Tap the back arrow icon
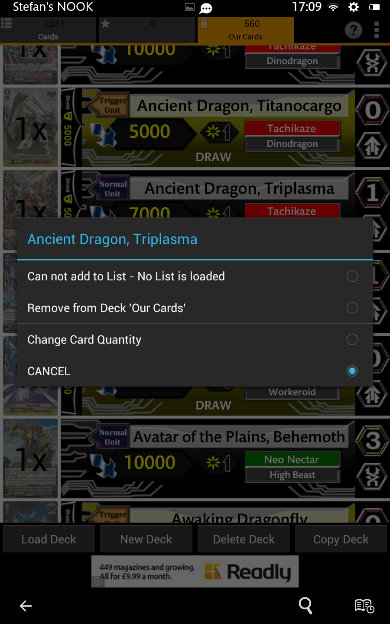This screenshot has height=624, width=390. pyautogui.click(x=26, y=606)
